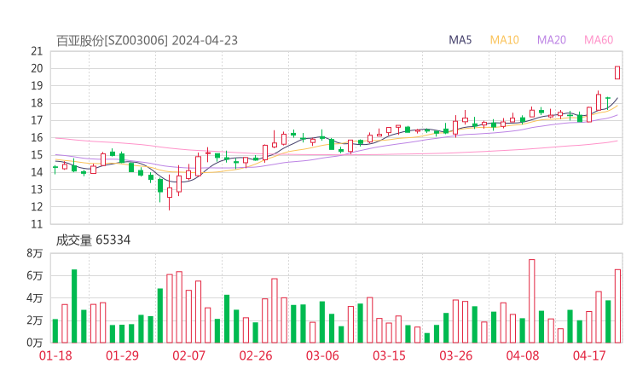Screen dimensions: 631x375
Task: Select the tallest red volume bar near 04-08
Action: point(531,301)
